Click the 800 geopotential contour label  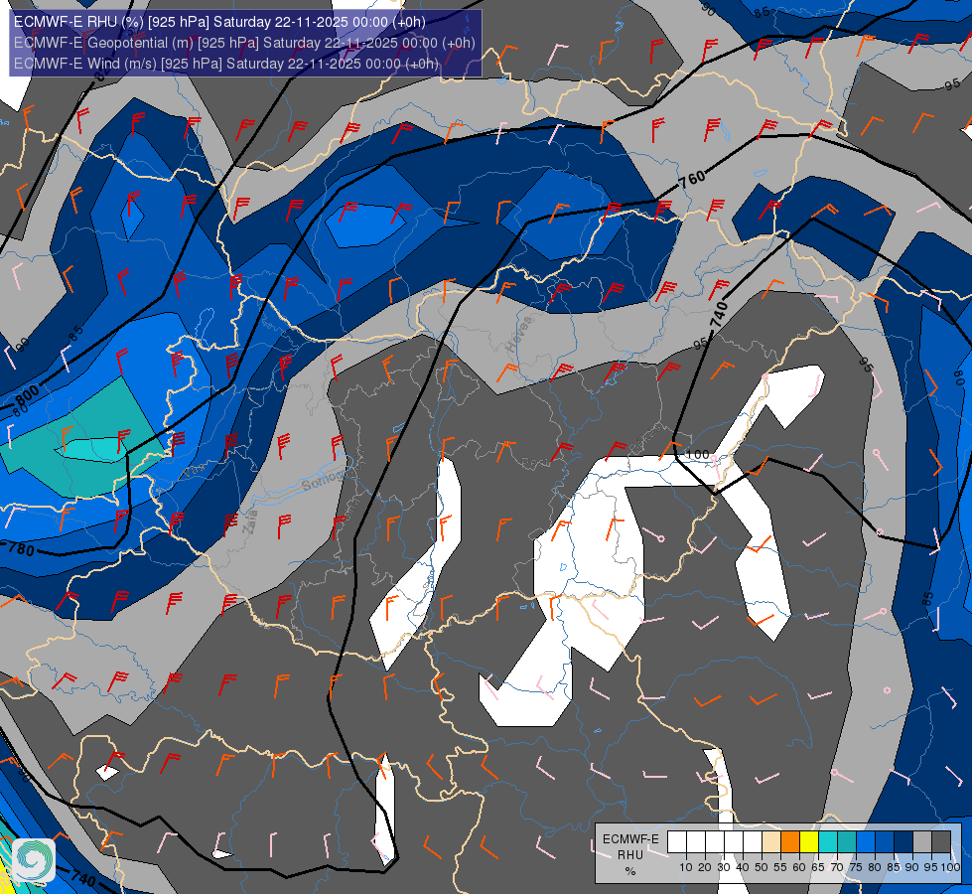pyautogui.click(x=26, y=392)
